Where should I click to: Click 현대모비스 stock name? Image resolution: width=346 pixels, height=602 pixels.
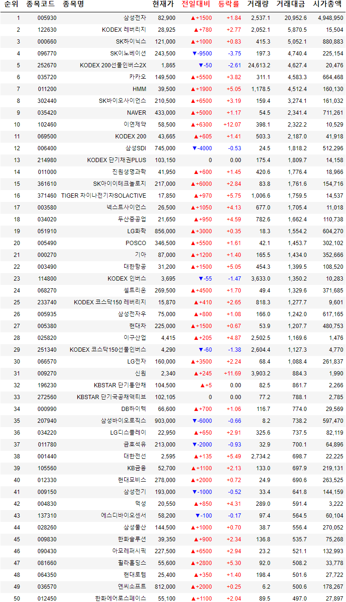click(132, 480)
